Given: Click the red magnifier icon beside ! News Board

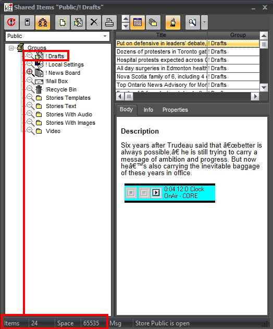Looking at the screenshot, I should [30, 73].
